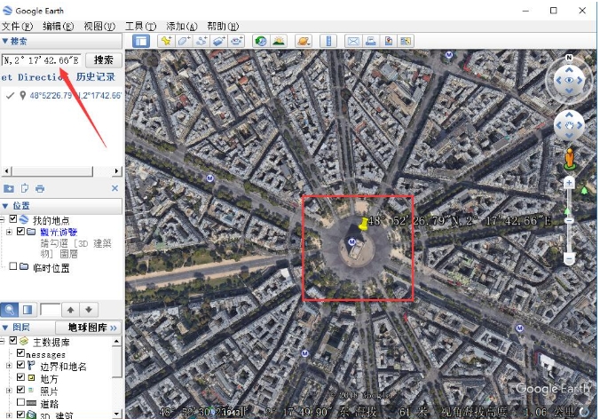Enable the 道路 layer checkbox
This screenshot has width=600, height=419.
20,402
